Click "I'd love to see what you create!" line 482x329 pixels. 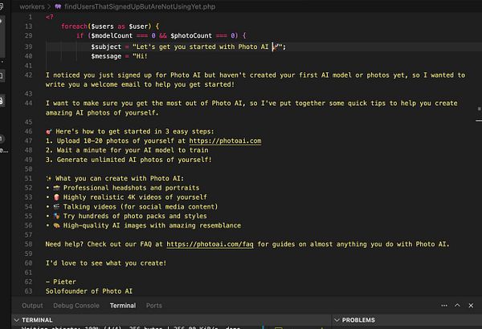coord(106,263)
